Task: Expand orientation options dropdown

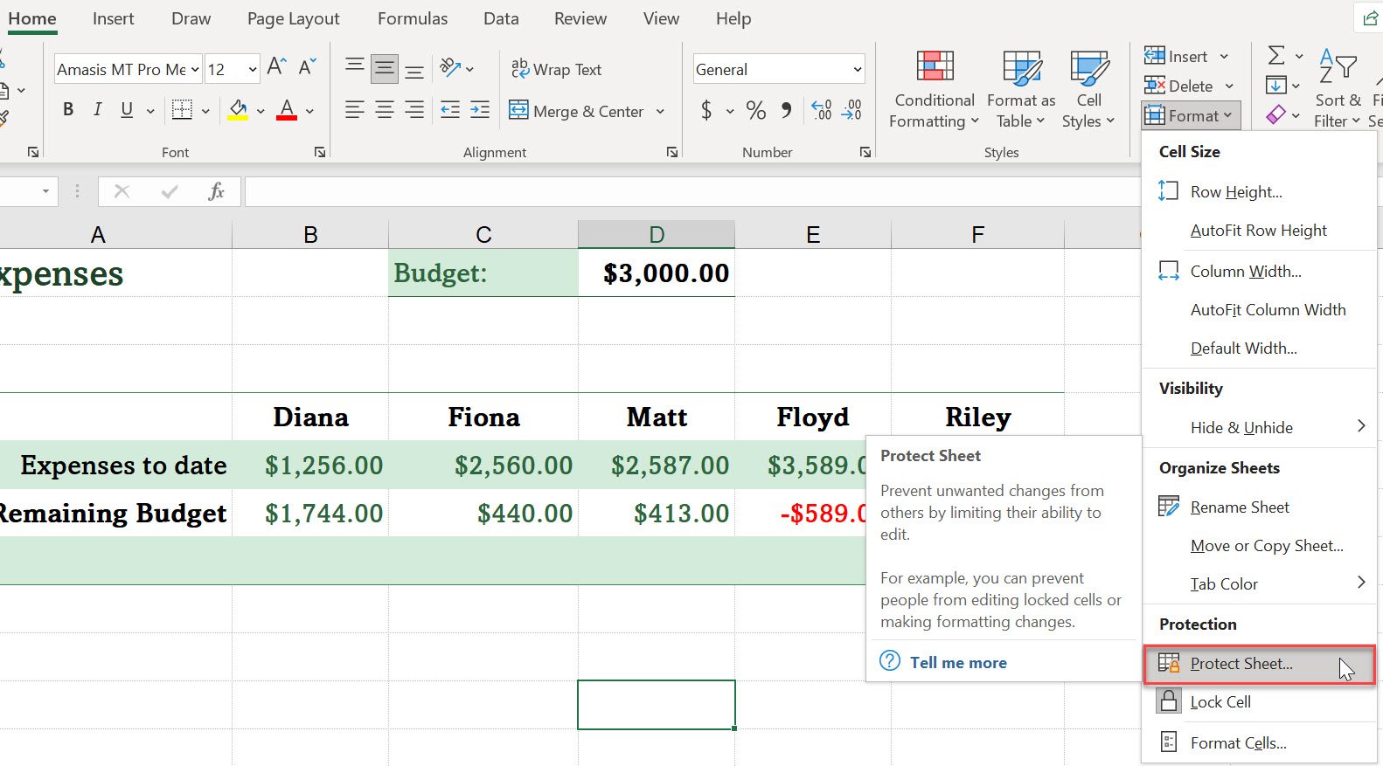Action: click(x=469, y=68)
